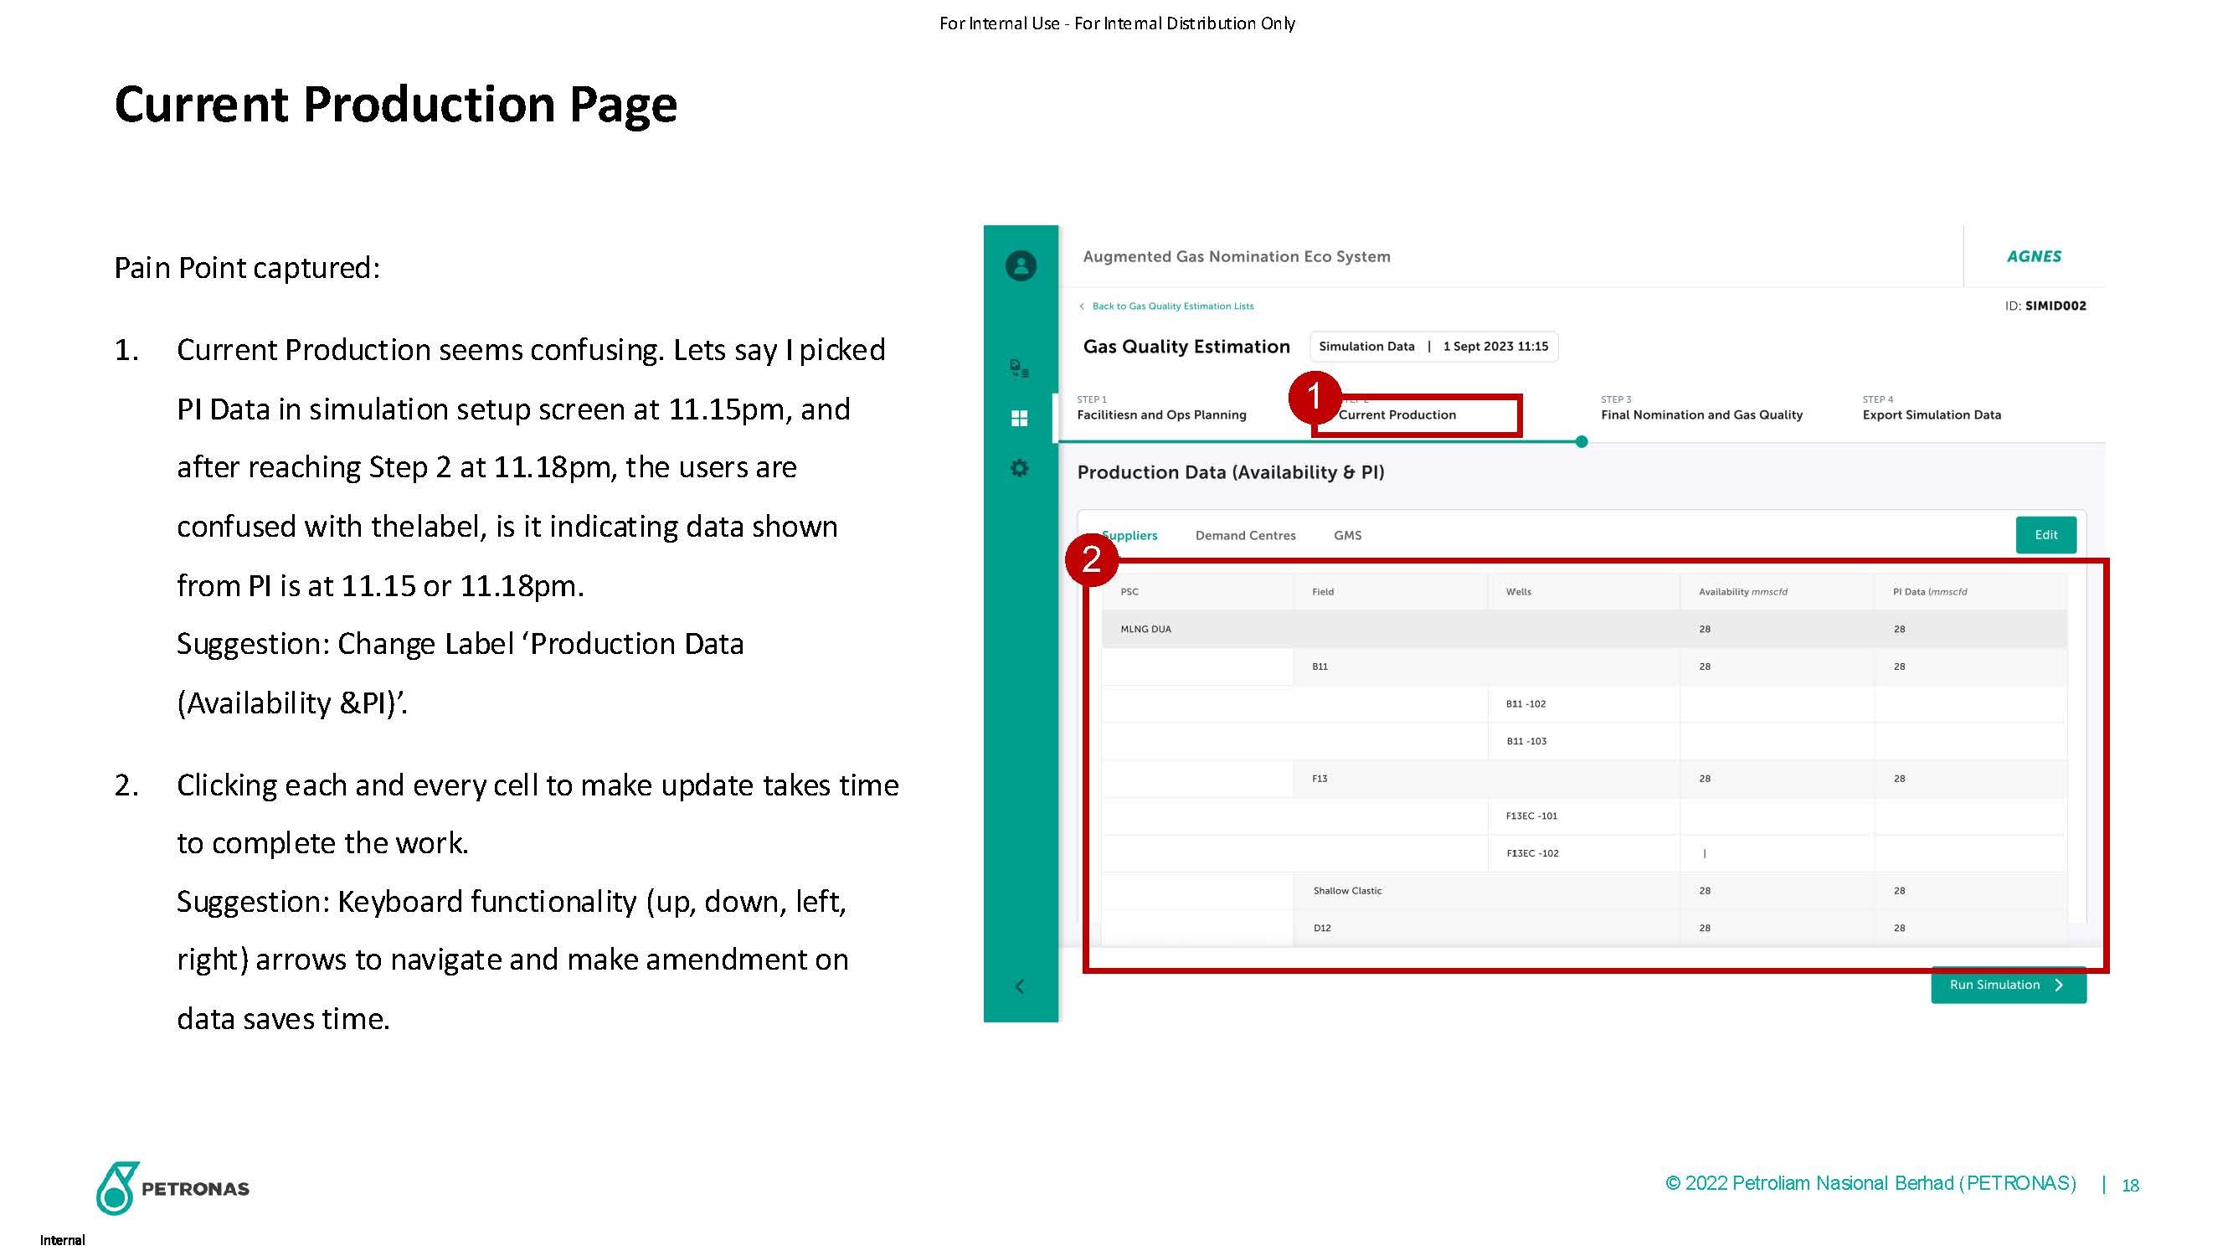Open Step 4 Export Simulation Data
The height and width of the screenshot is (1256, 2233).
1932,414
